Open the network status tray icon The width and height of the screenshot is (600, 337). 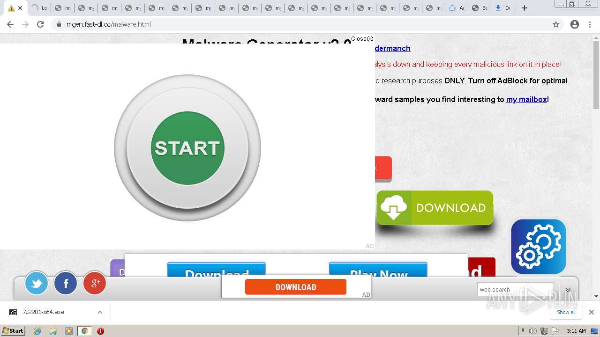(x=544, y=331)
